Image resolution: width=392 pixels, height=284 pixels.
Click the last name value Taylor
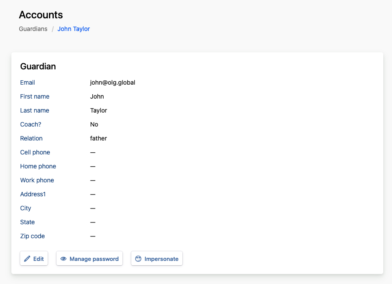[x=98, y=110]
